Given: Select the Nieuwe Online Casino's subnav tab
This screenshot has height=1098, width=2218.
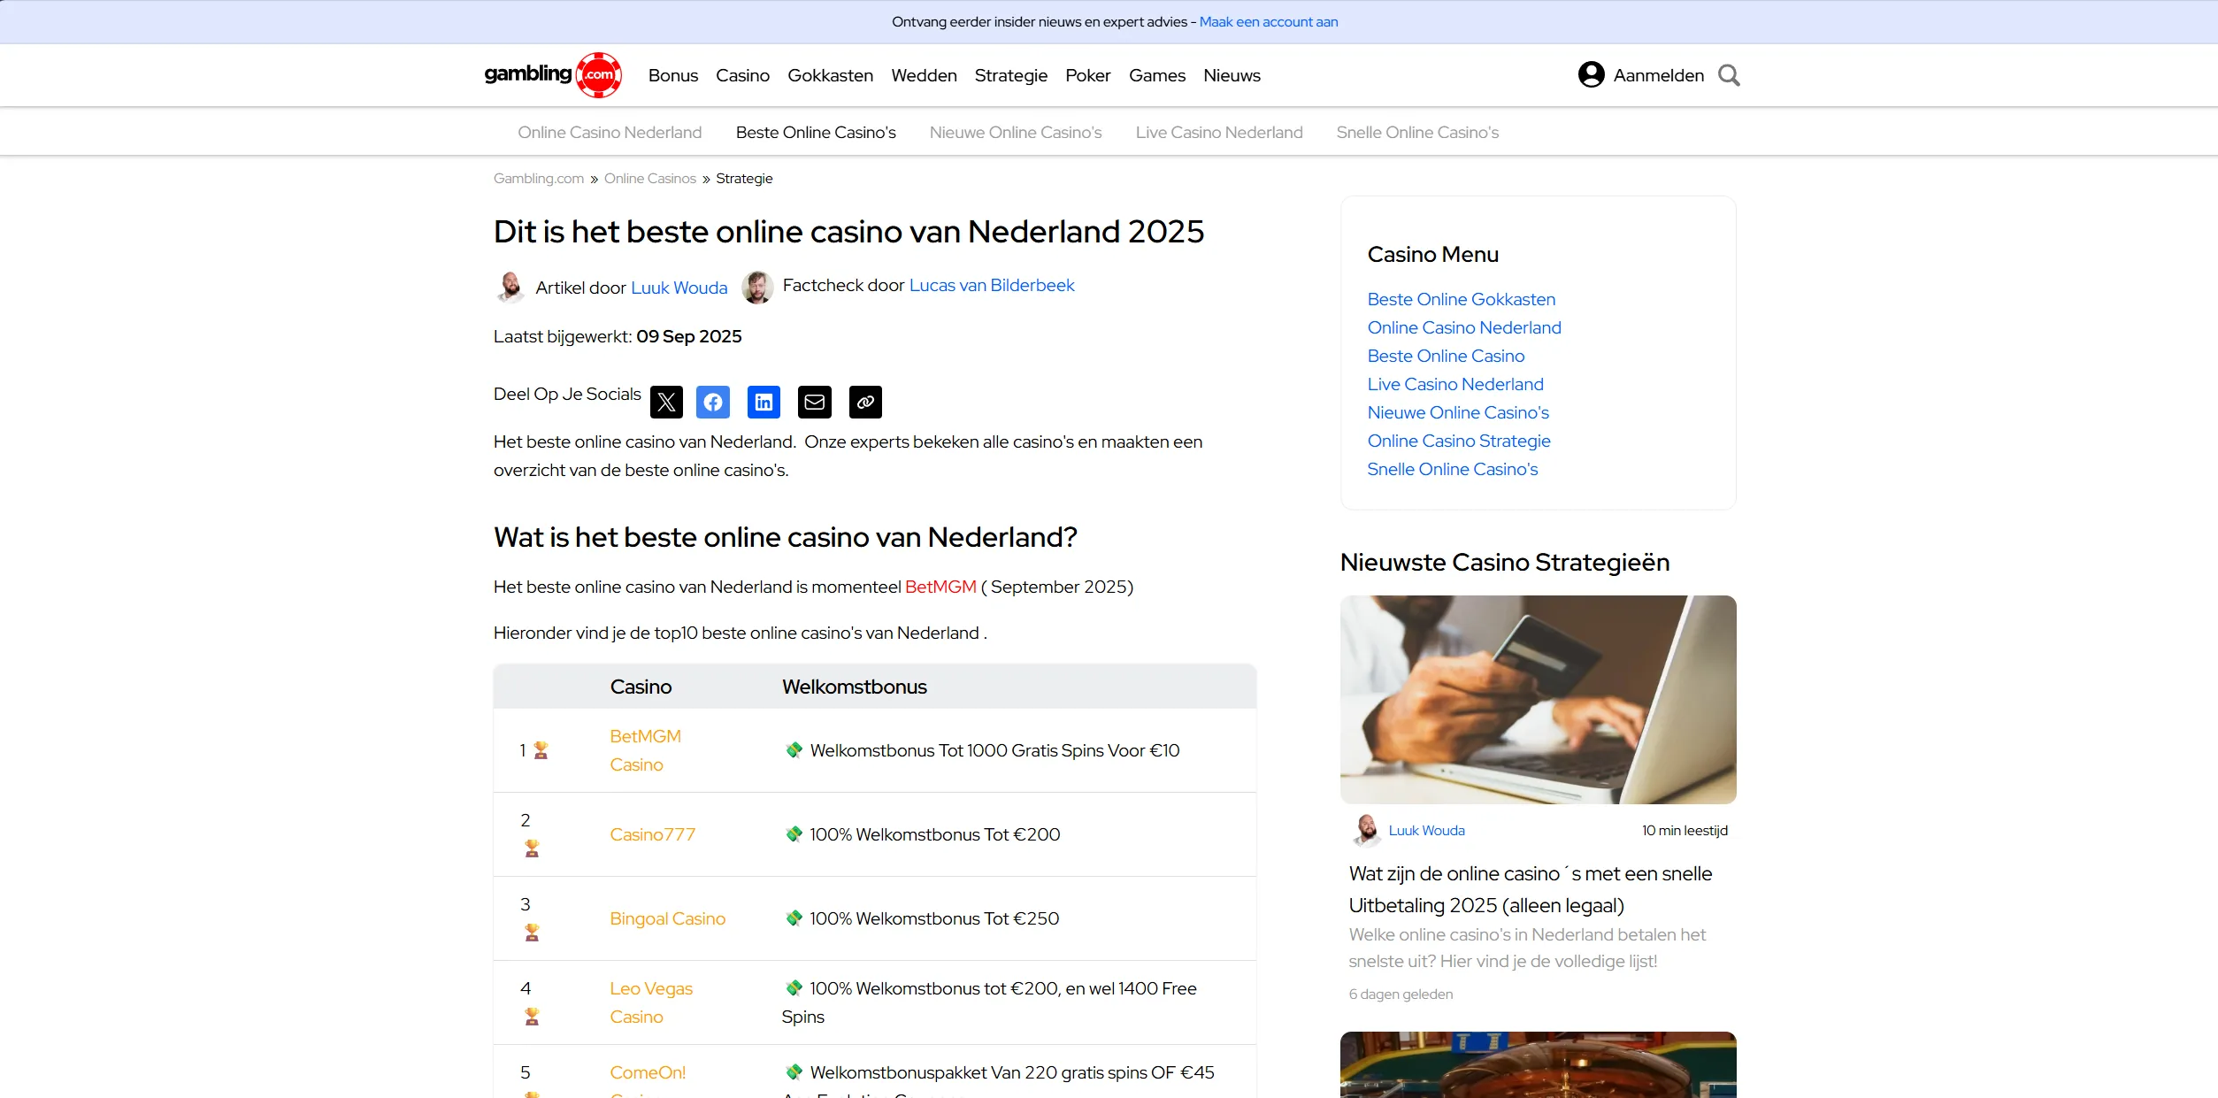Looking at the screenshot, I should pyautogui.click(x=1016, y=132).
